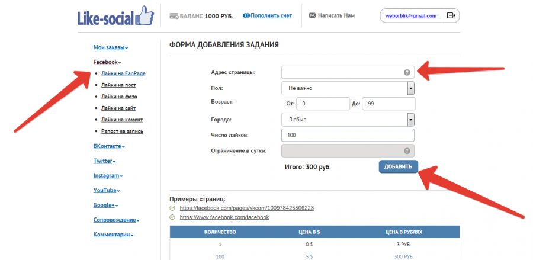This screenshot has width=533, height=260.
Task: Click check icon beside www.facebook.com/facebook example
Action: click(x=172, y=217)
